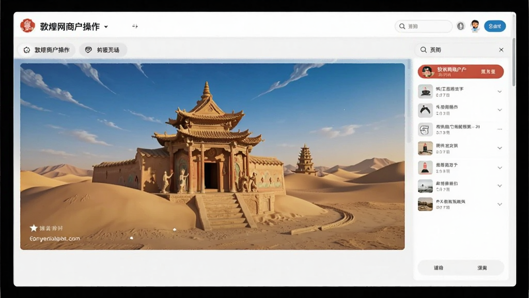The height and width of the screenshot is (298, 529).
Task: Click the magnifier icon in the side panel
Action: (424, 50)
